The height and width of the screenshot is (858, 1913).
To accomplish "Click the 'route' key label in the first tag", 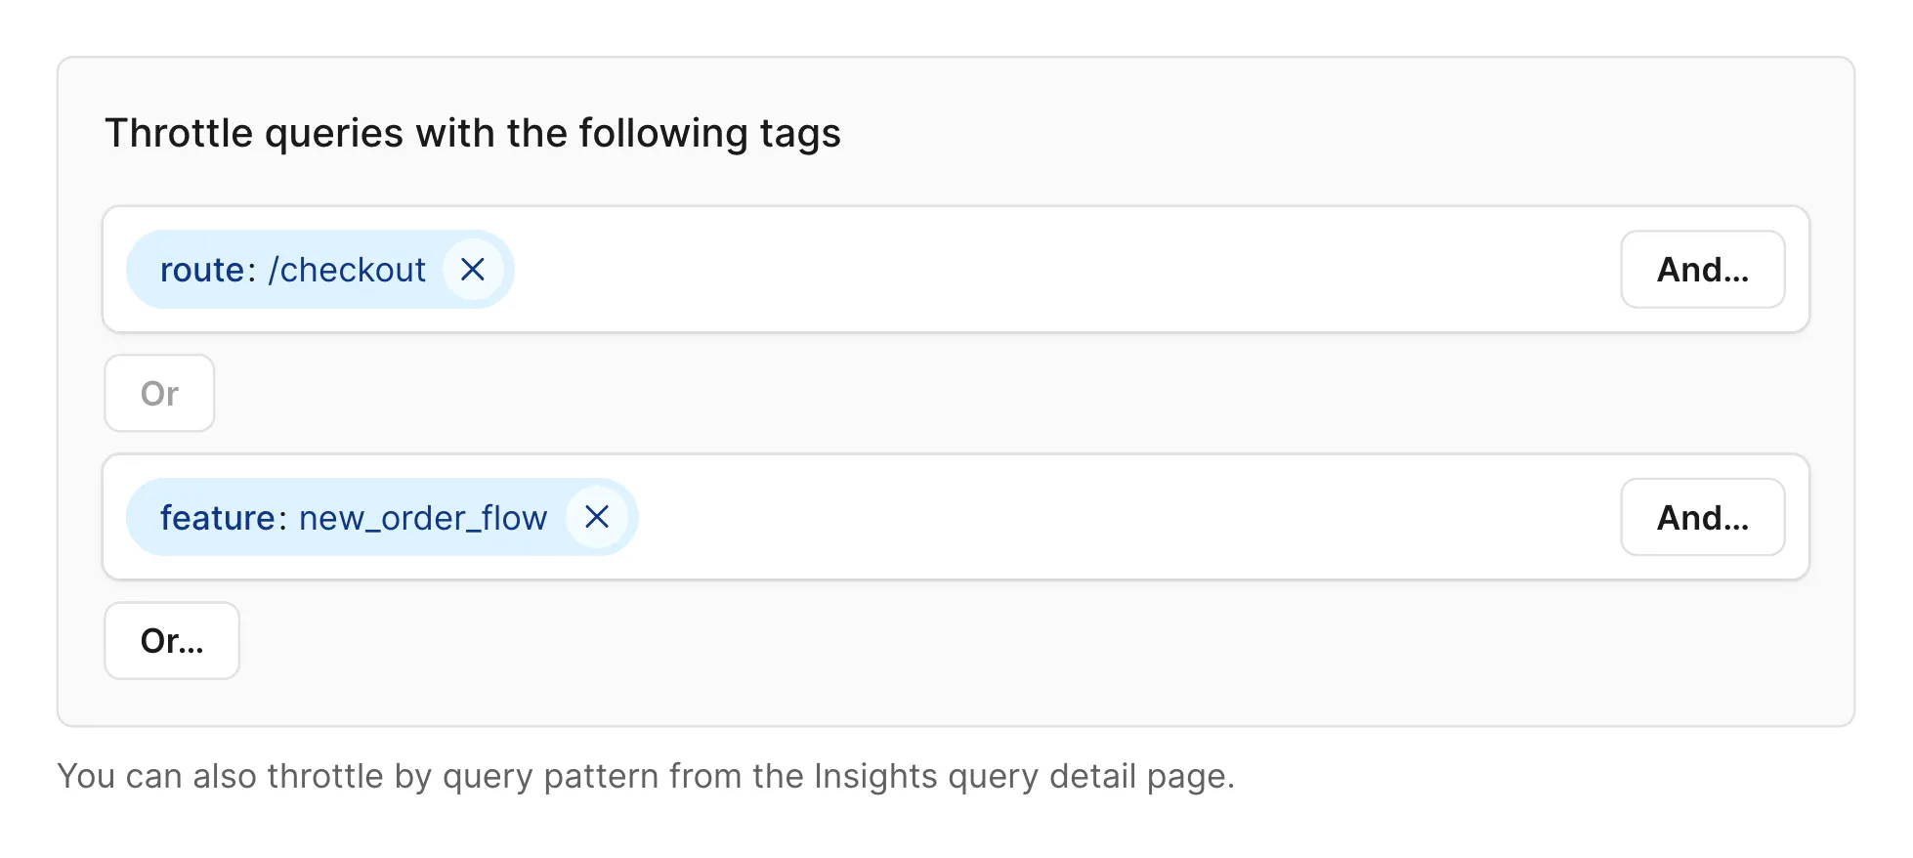I will 201,270.
